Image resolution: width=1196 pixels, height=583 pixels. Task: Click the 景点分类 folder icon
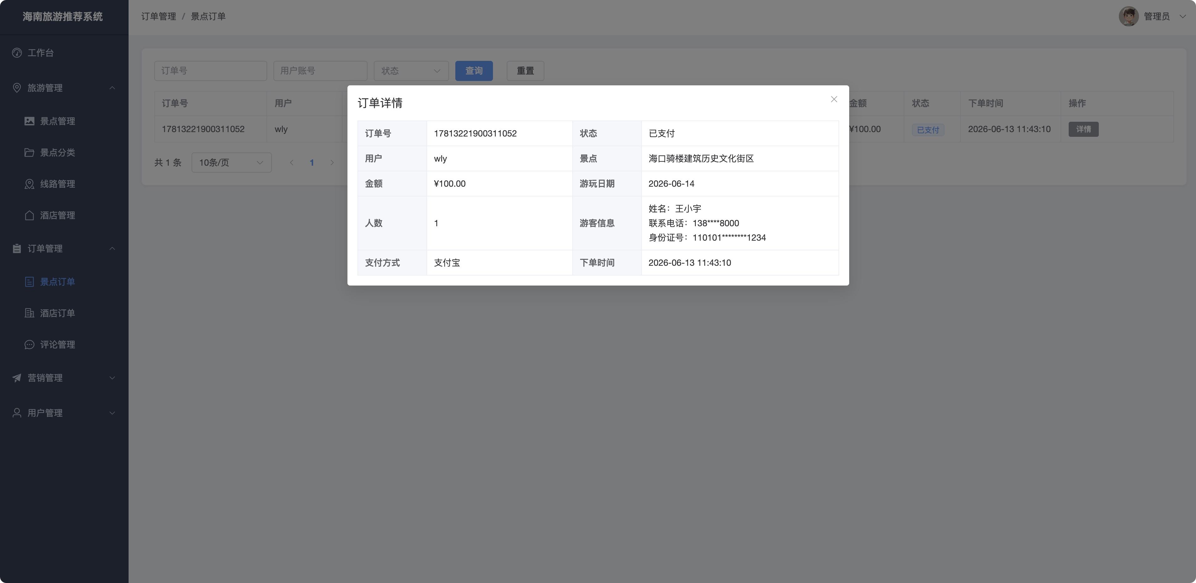click(29, 152)
